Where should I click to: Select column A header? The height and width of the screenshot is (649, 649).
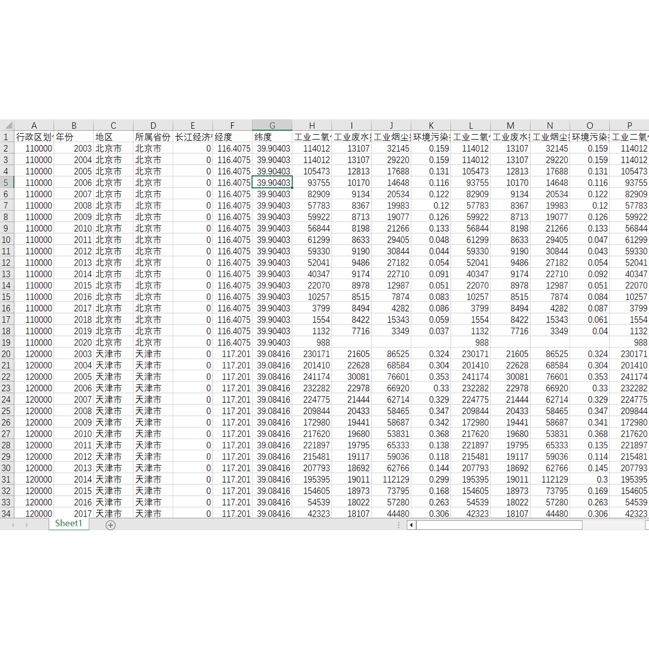pos(34,125)
